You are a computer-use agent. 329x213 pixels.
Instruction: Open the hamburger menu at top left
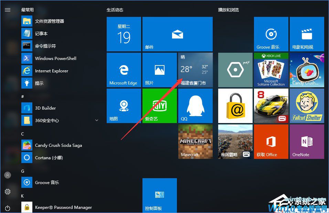[8, 10]
